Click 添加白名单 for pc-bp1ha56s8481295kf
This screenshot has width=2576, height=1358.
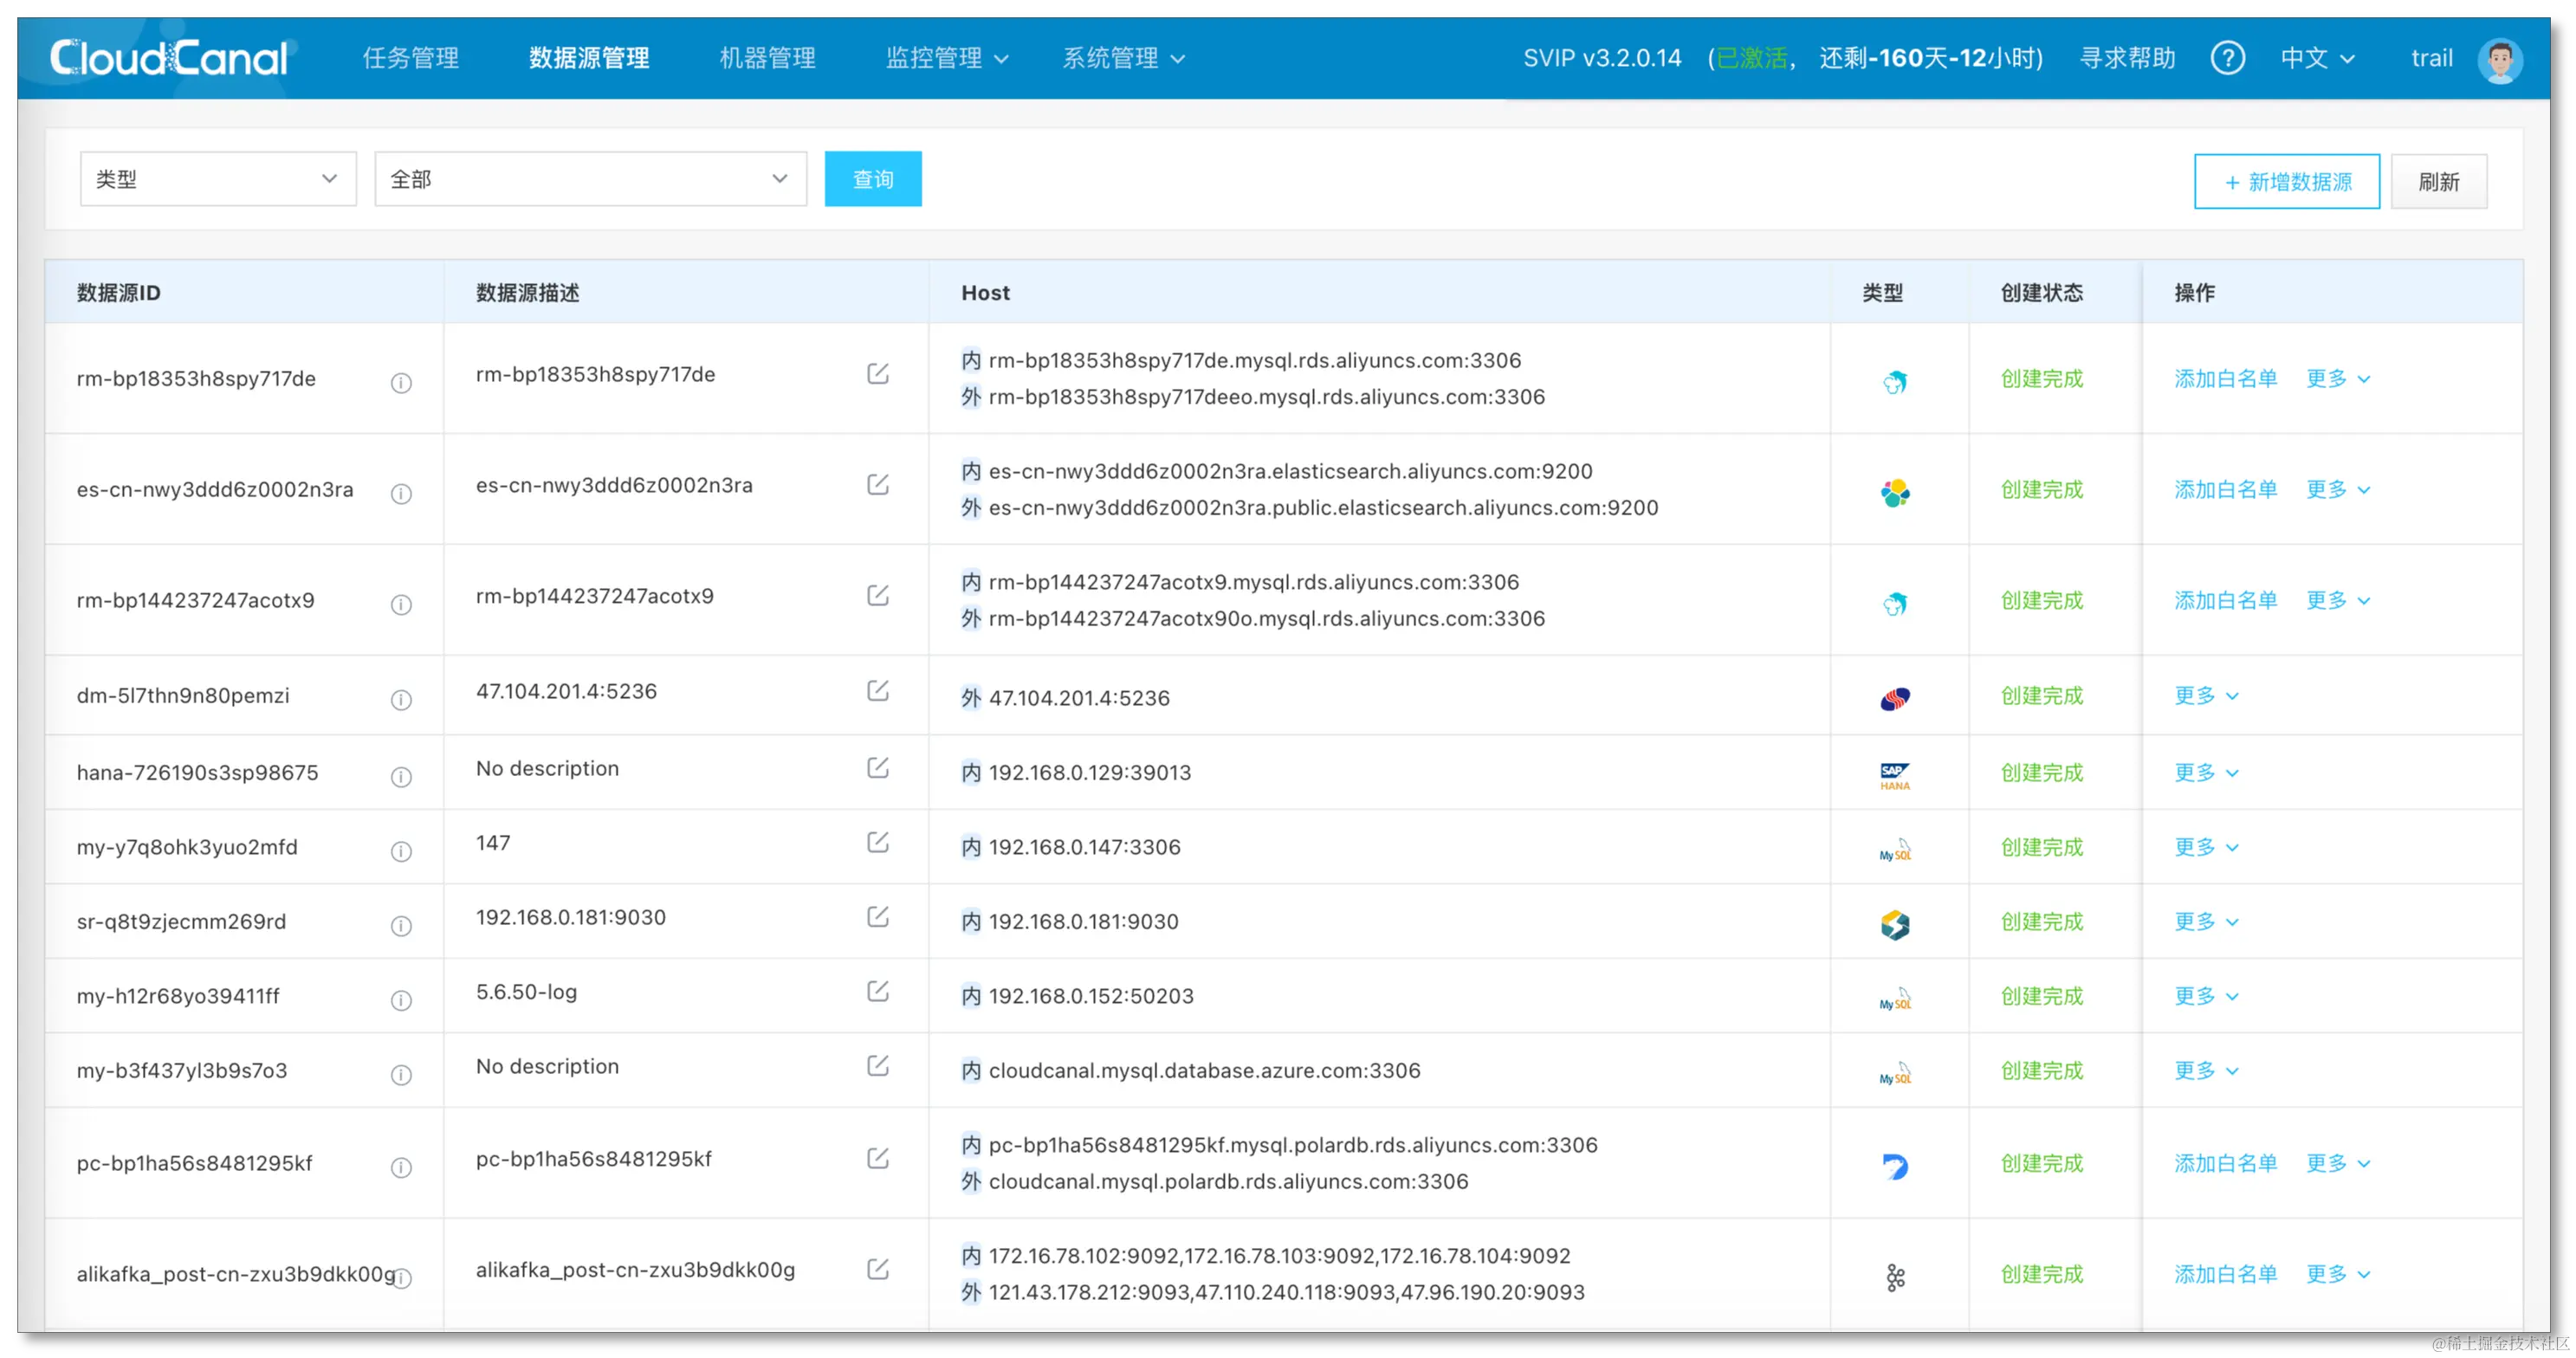point(2225,1163)
